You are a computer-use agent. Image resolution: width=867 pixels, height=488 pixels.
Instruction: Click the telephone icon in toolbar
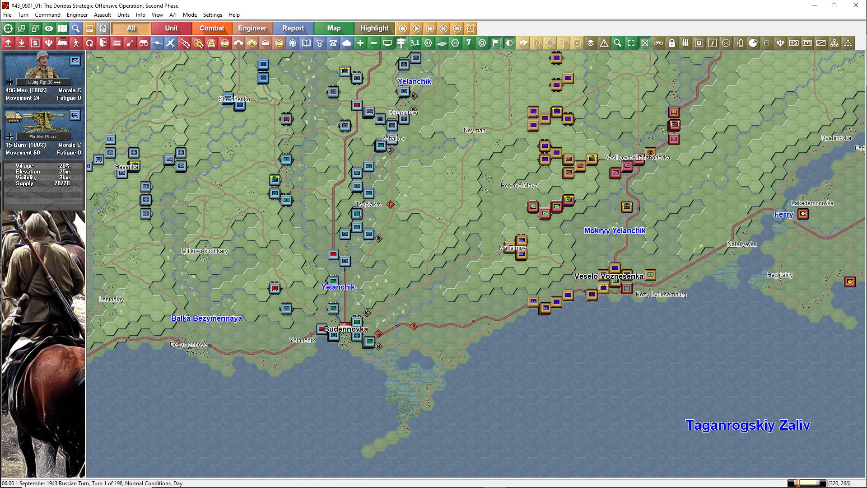[x=333, y=43]
